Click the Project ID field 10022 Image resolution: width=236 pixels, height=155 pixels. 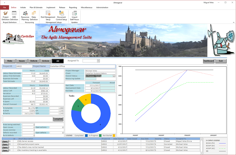click(x=24, y=66)
